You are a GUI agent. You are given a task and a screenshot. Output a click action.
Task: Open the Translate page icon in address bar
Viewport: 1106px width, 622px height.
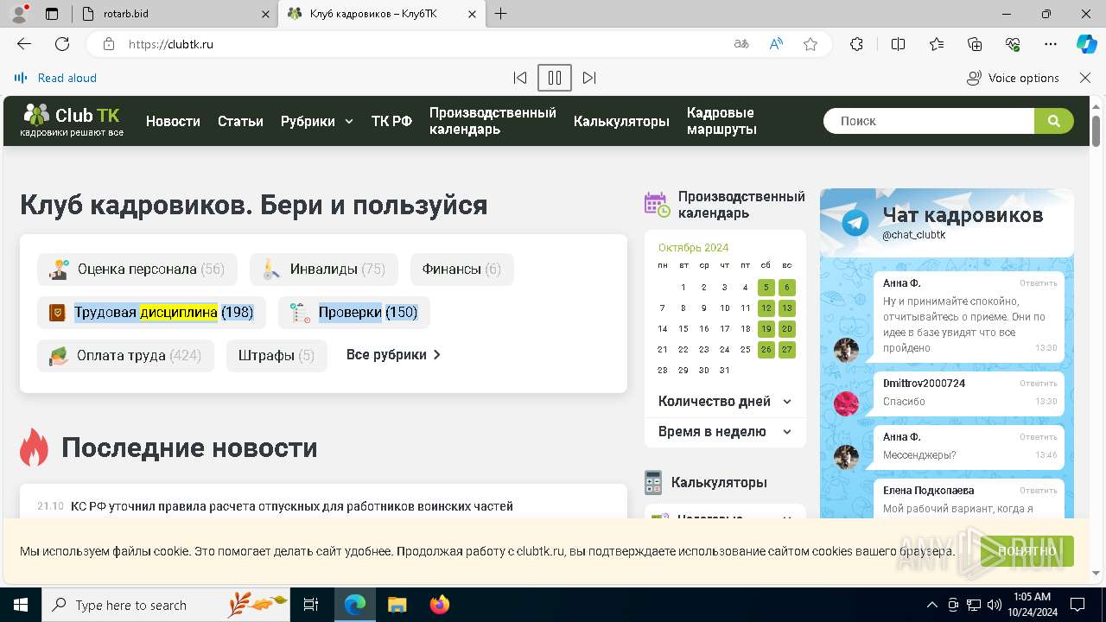741,44
